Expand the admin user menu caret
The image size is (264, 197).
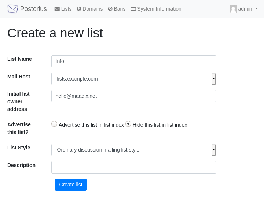pos(256,8)
